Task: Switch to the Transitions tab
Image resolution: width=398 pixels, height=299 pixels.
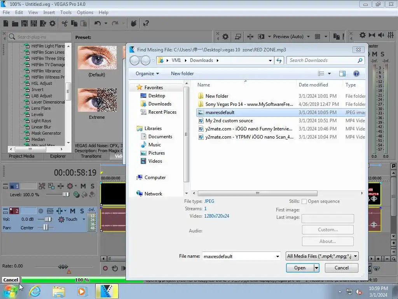Action: point(91,157)
